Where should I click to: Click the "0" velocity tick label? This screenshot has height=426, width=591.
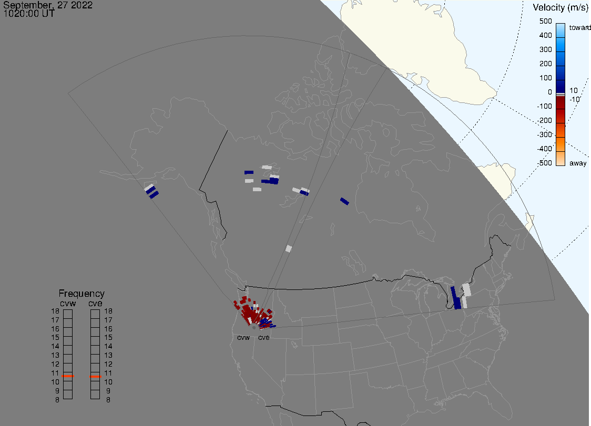(x=550, y=92)
